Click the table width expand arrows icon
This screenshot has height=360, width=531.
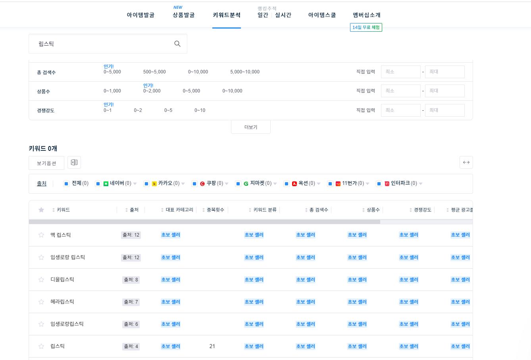click(466, 162)
